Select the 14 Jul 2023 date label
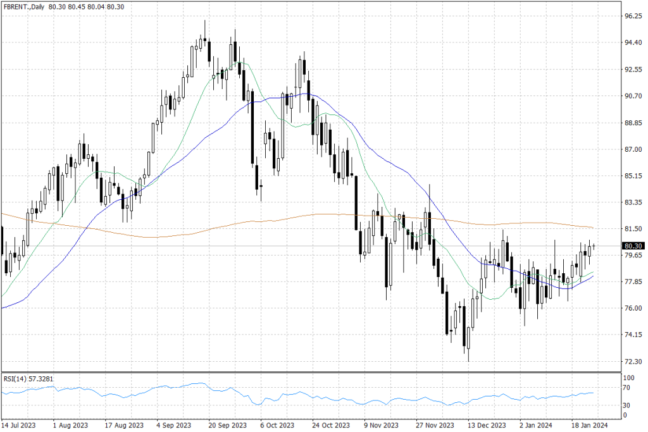This screenshot has height=432, width=648. pos(19,426)
